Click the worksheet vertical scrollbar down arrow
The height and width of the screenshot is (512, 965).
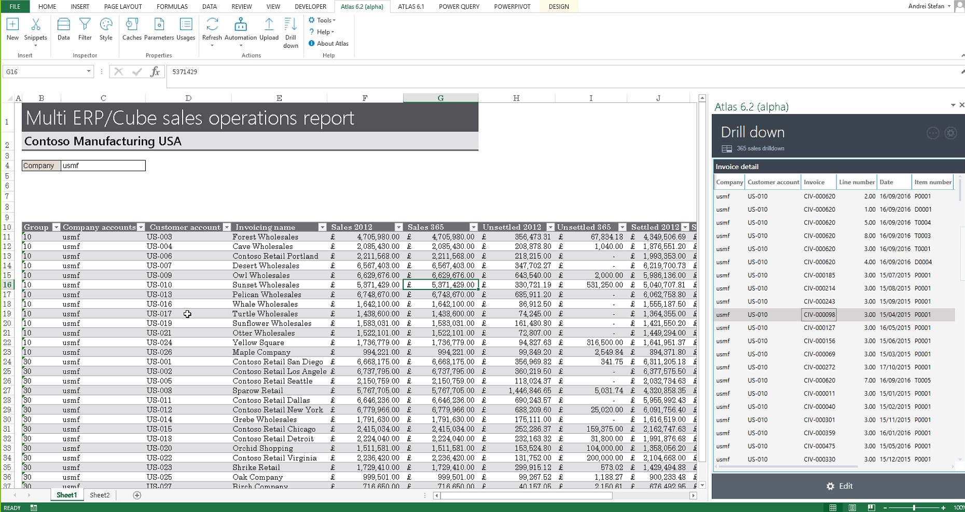pyautogui.click(x=702, y=486)
